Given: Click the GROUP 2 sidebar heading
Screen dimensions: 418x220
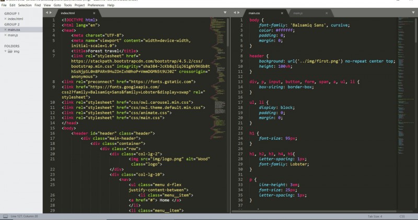Looking at the screenshot, I should pyautogui.click(x=11, y=25).
